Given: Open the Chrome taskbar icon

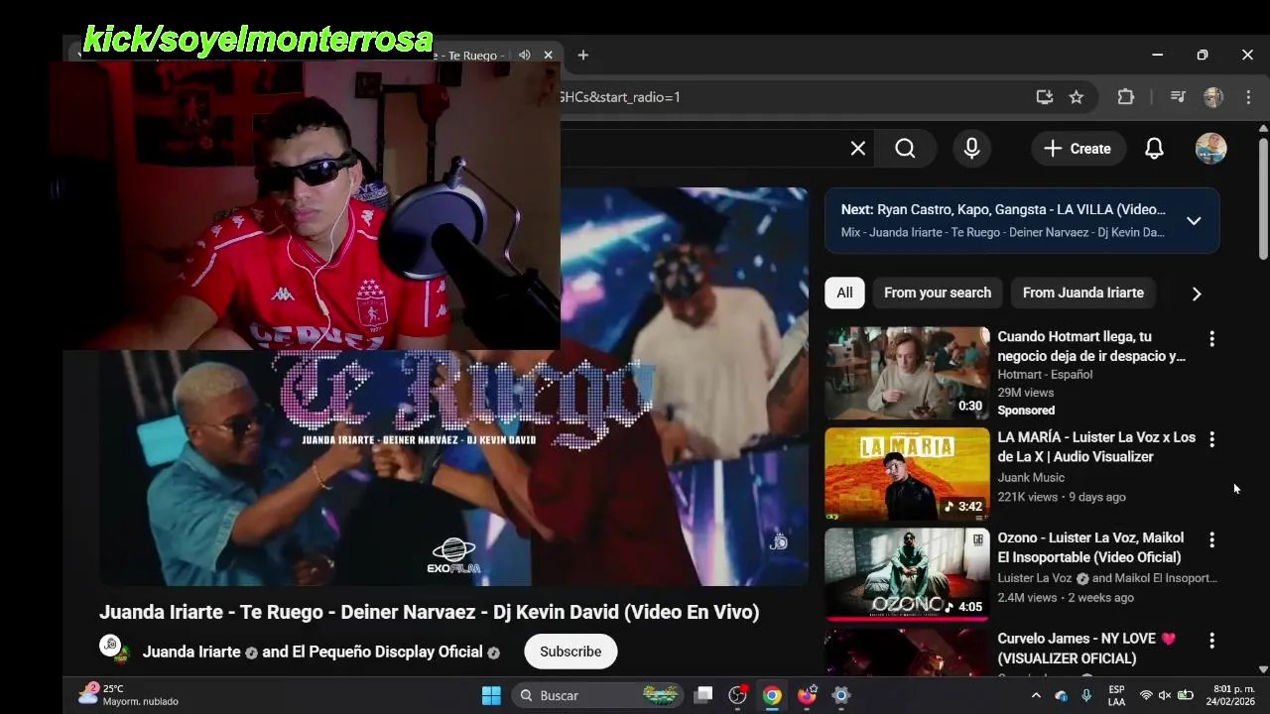Looking at the screenshot, I should 772,695.
